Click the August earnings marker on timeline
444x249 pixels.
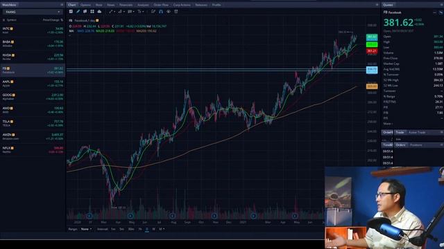pos(173,216)
